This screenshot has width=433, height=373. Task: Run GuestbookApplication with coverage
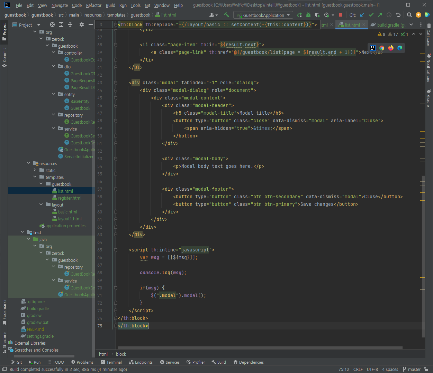pos(317,15)
